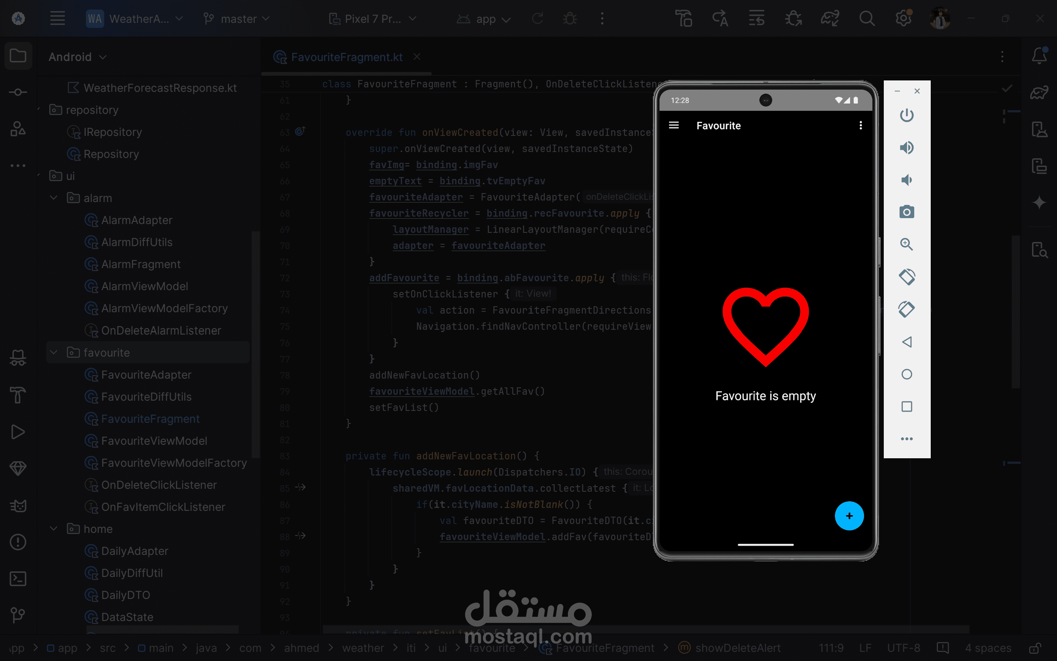Viewport: 1057px width, 661px height.
Task: Open the Android project view dropdown
Action: [x=77, y=57]
